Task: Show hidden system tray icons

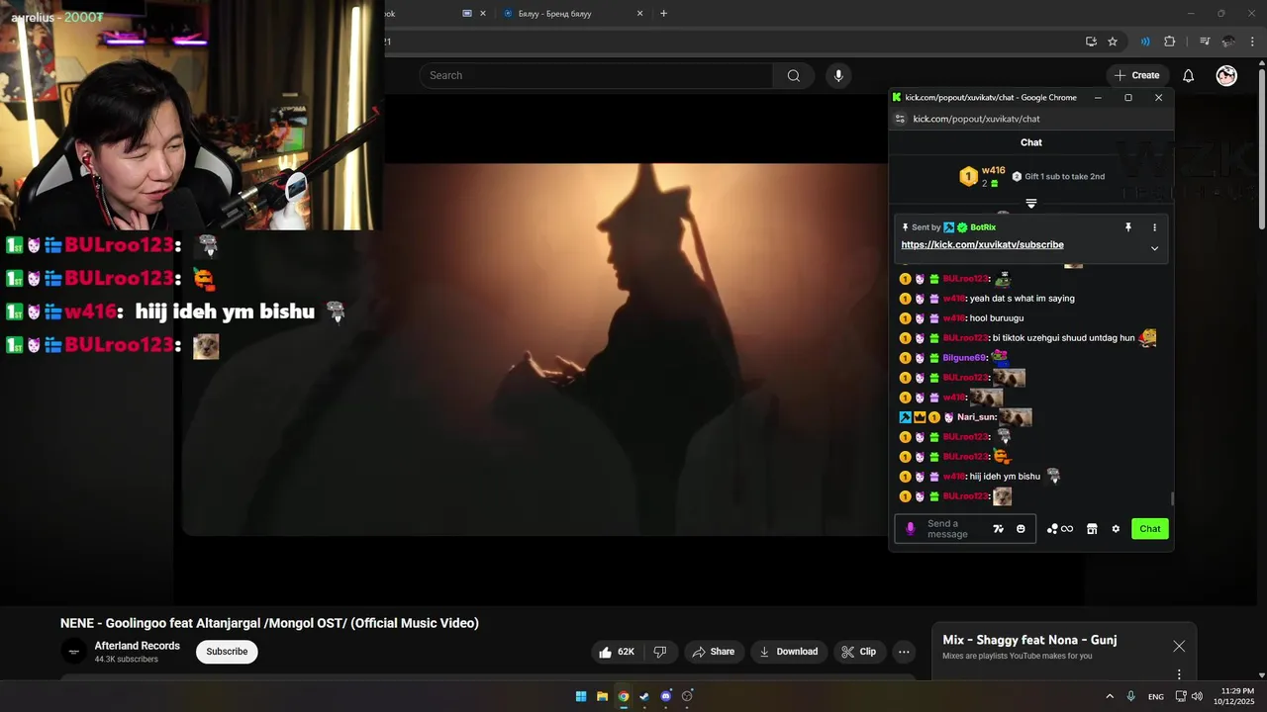Action: click(1110, 696)
